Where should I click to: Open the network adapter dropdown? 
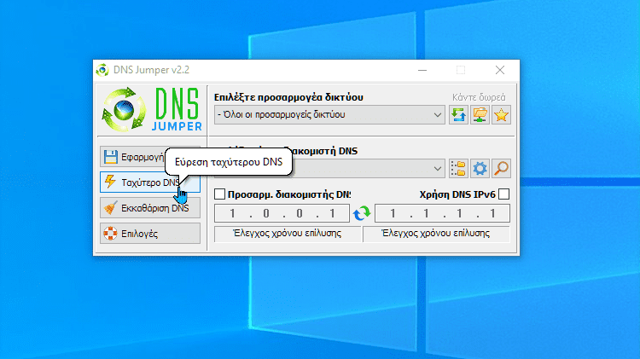click(x=329, y=114)
